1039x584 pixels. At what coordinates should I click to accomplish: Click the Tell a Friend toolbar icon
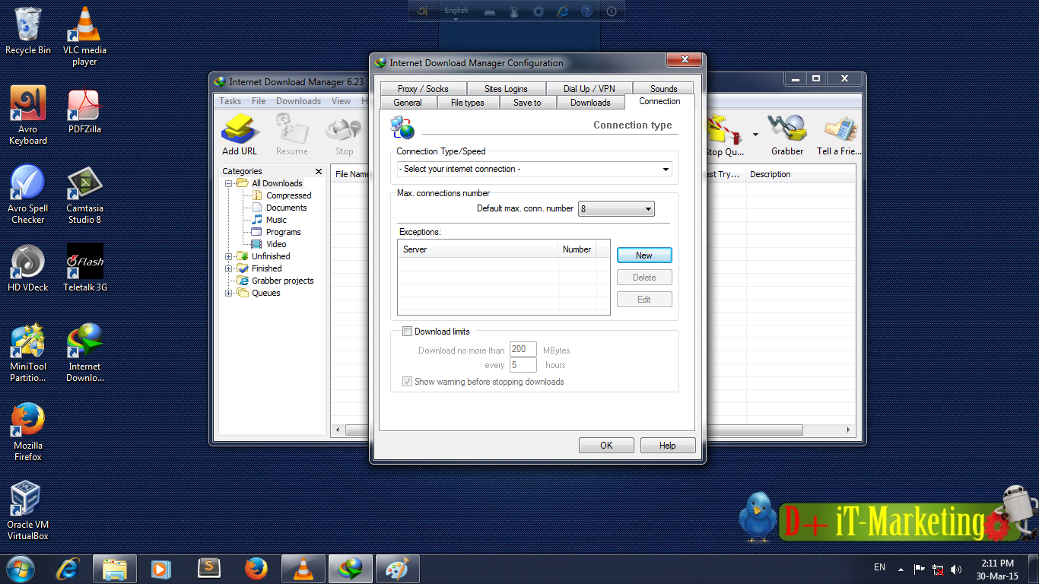[839, 135]
